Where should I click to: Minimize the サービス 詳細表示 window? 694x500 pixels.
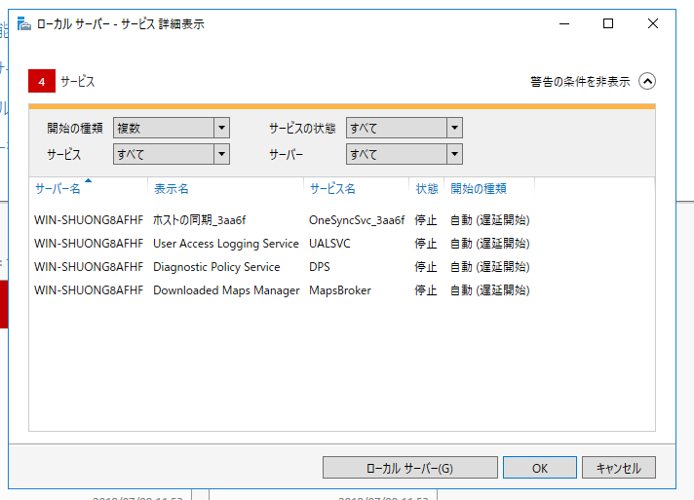point(564,23)
